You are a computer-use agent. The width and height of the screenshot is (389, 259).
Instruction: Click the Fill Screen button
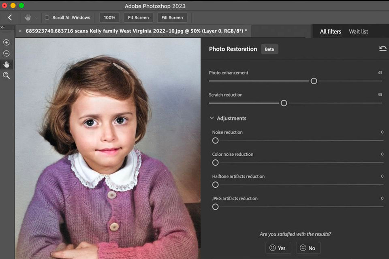(x=172, y=17)
